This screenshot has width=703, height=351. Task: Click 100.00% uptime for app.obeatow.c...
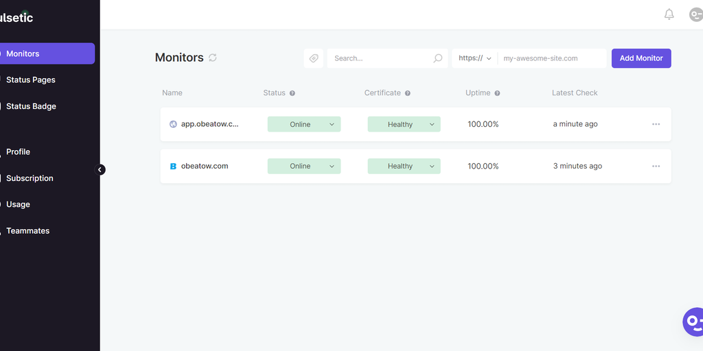483,124
